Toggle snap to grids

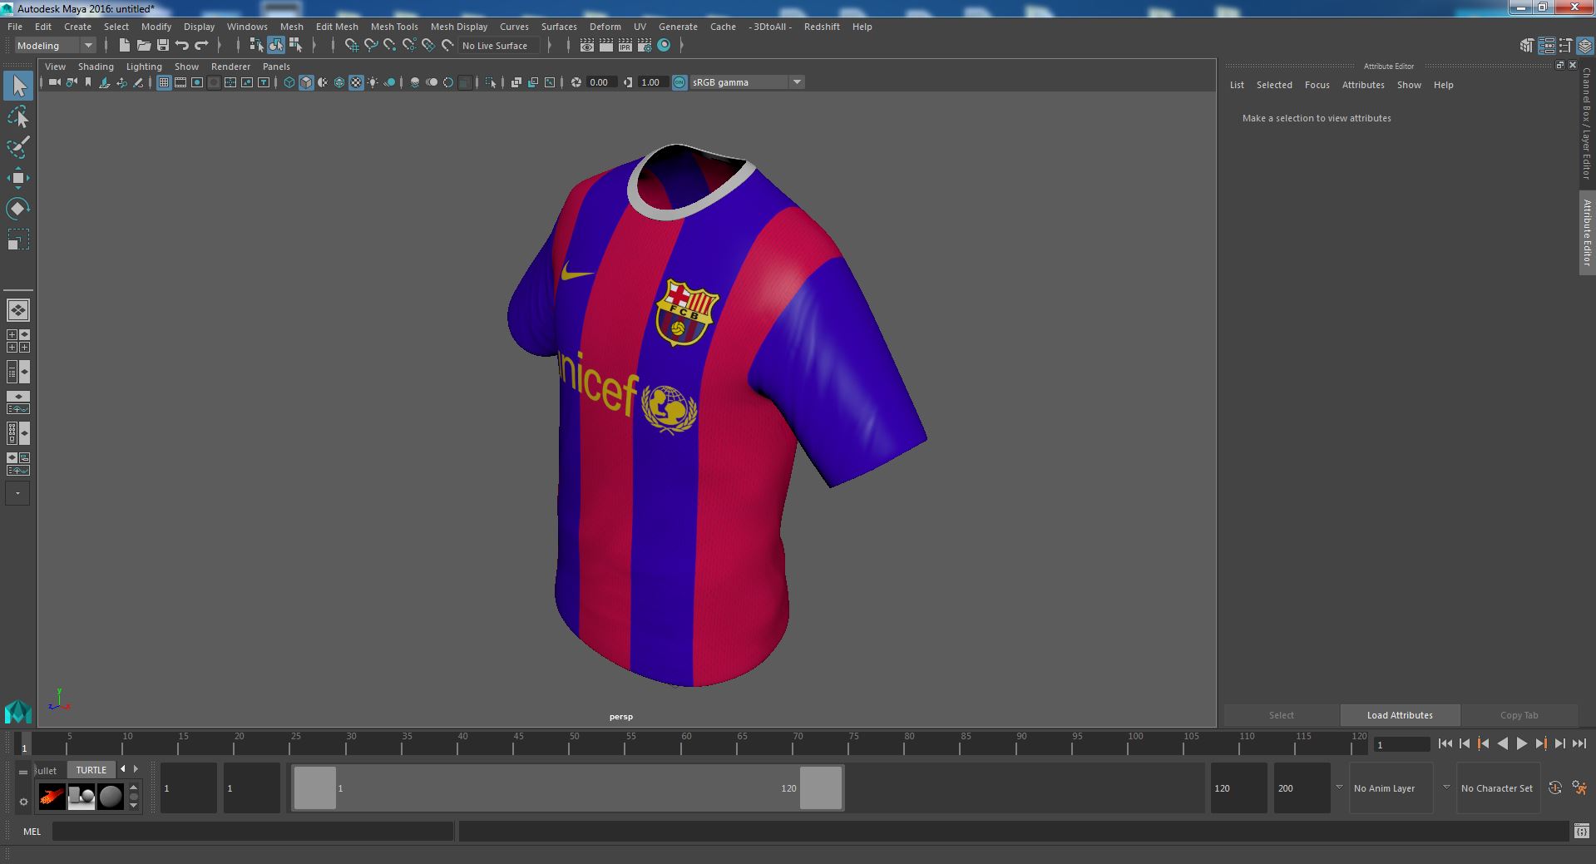tap(352, 46)
